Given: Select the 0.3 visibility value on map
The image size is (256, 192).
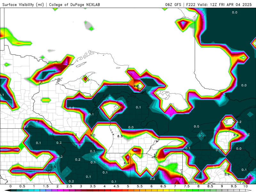Looking at the screenshot, I should tap(218, 150).
